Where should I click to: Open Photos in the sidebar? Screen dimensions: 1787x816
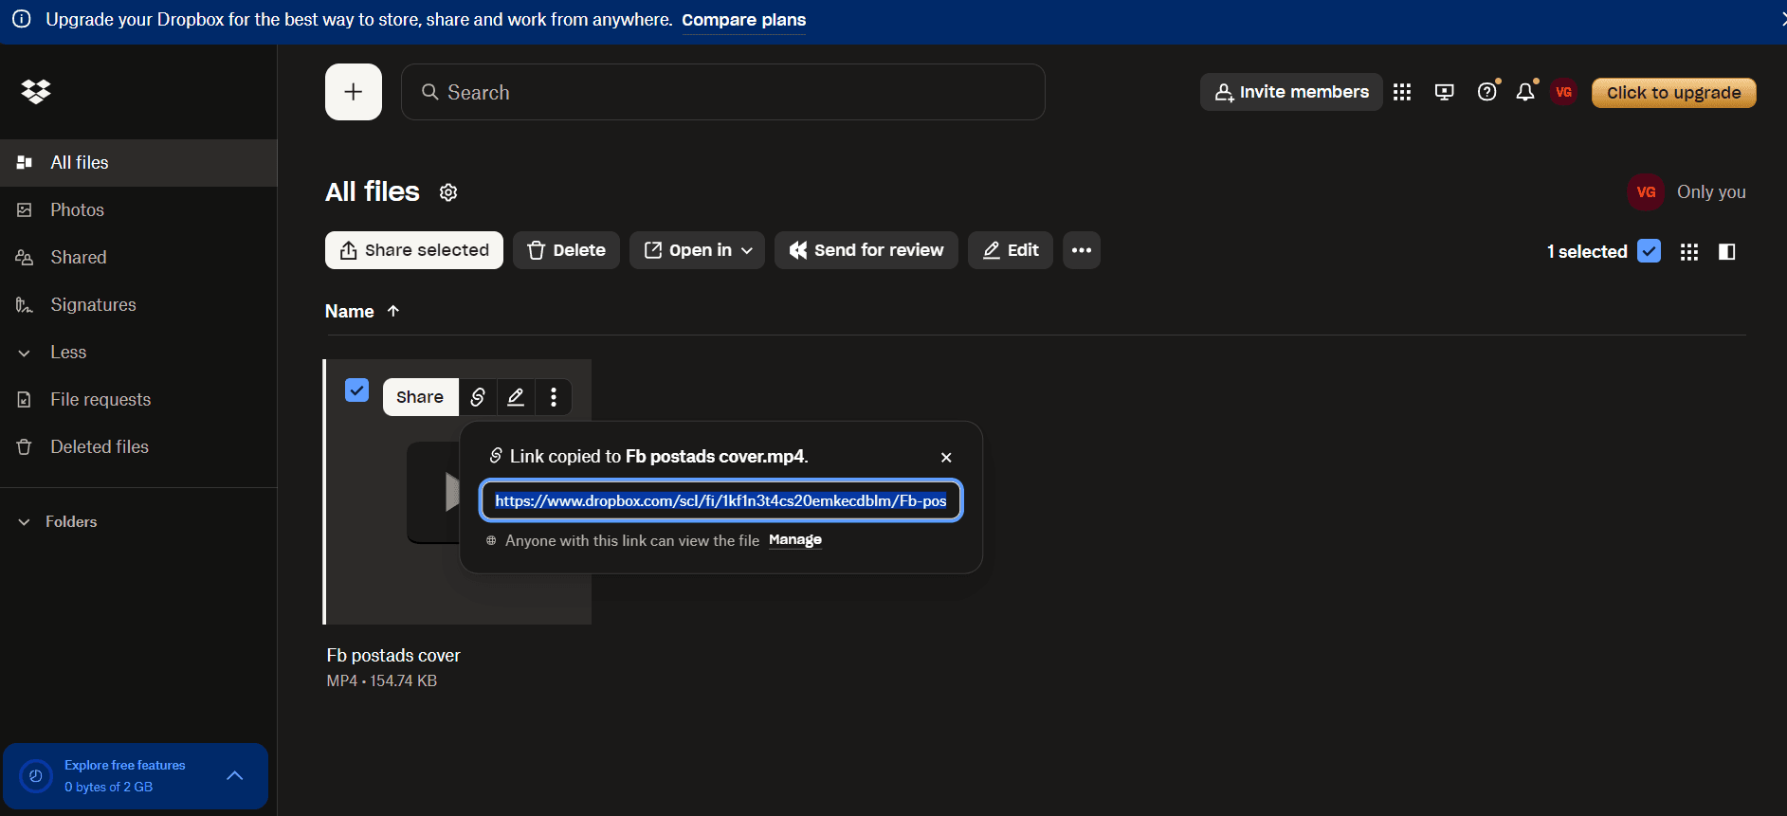tap(77, 210)
